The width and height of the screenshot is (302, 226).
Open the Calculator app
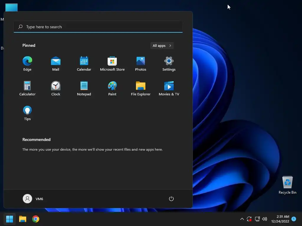[27, 88]
